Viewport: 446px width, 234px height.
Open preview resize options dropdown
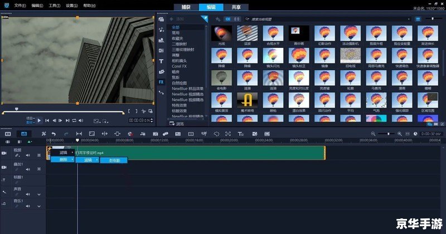(97, 121)
